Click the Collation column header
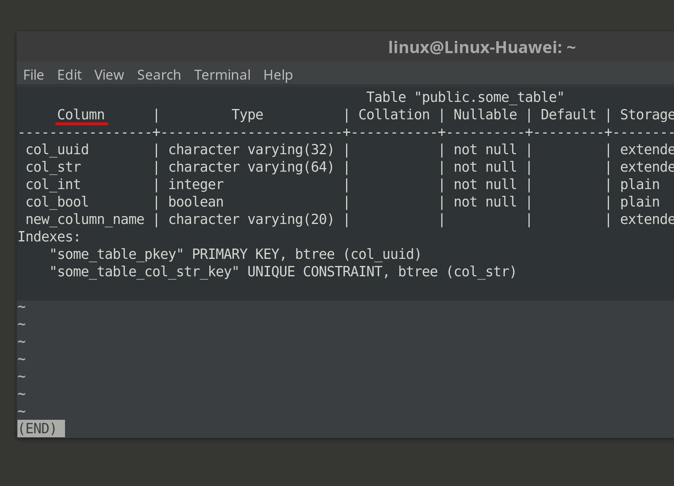 [x=394, y=114]
